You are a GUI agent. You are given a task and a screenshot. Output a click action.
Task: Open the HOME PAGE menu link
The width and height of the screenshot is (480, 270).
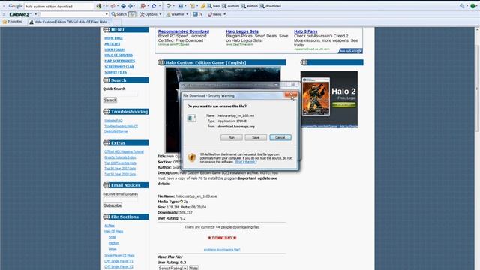pyautogui.click(x=113, y=38)
